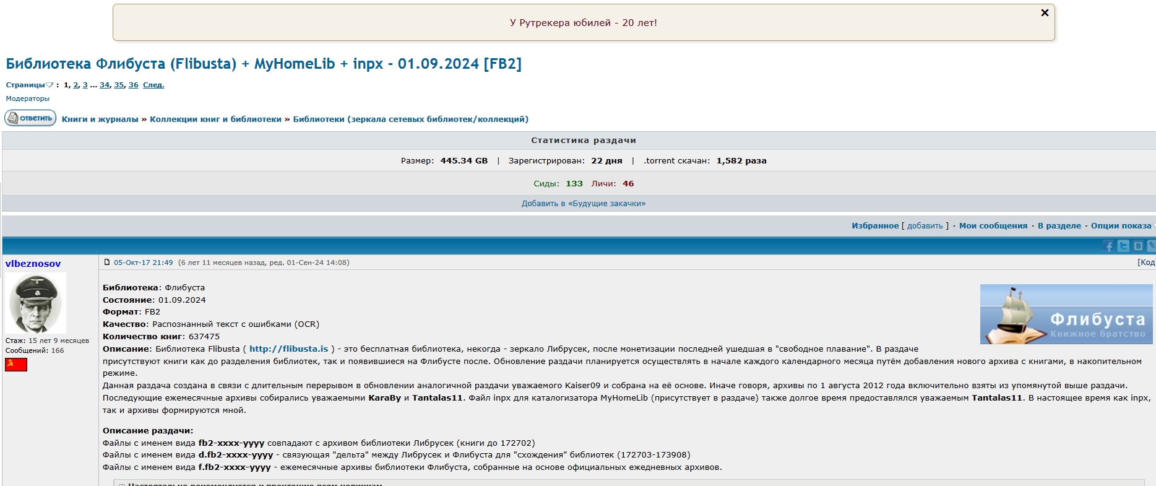Viewport: 1156px width, 486px height.
Task: Open the http://flibusta.is link
Action: coord(288,349)
